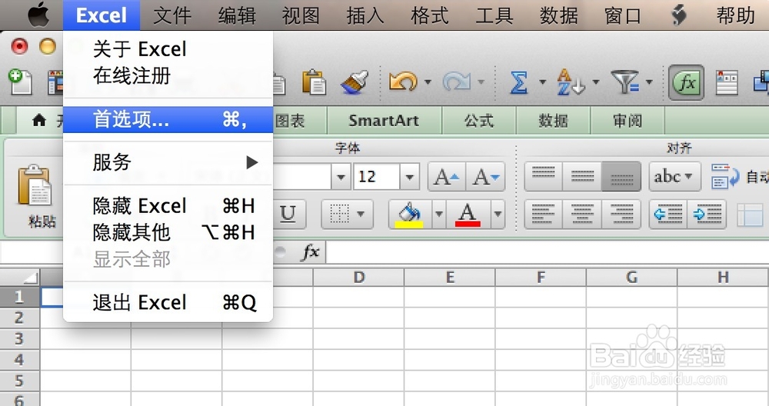Screen dimensions: 769x406
Task: Click the cell borders icon
Action: click(339, 214)
